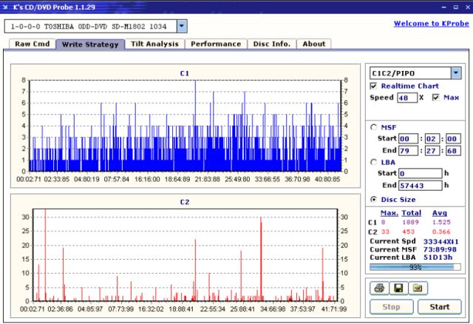Viewport: 473px width, 324px height.
Task: Click the MSF End seconds field 27
Action: pyautogui.click(x=432, y=150)
